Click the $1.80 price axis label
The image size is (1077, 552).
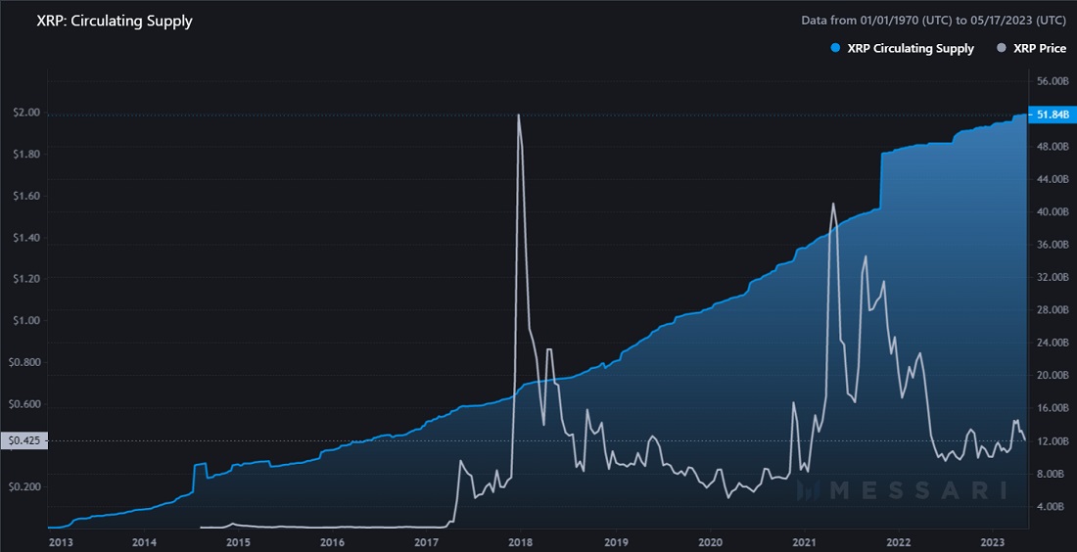click(x=26, y=155)
